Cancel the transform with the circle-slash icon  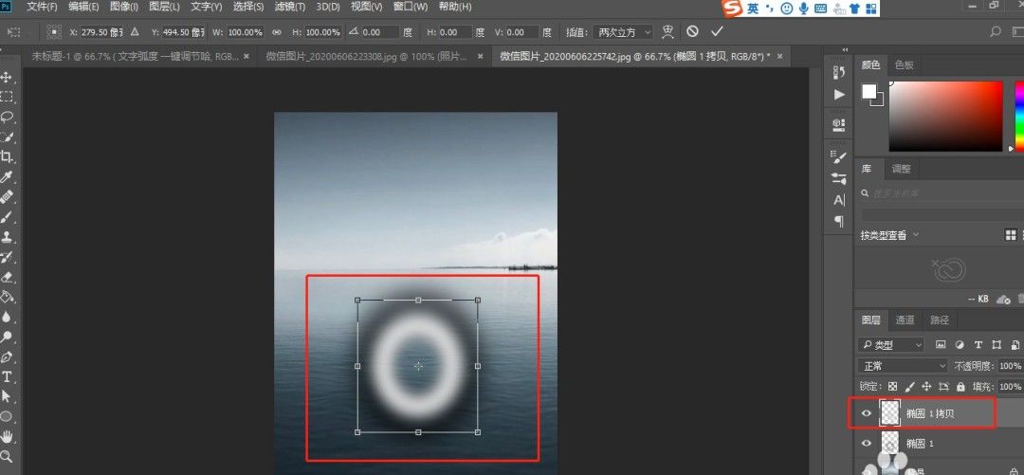click(x=693, y=31)
